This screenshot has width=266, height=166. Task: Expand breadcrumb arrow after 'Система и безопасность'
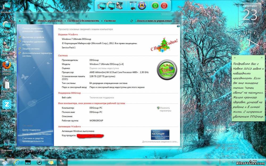[101, 21]
